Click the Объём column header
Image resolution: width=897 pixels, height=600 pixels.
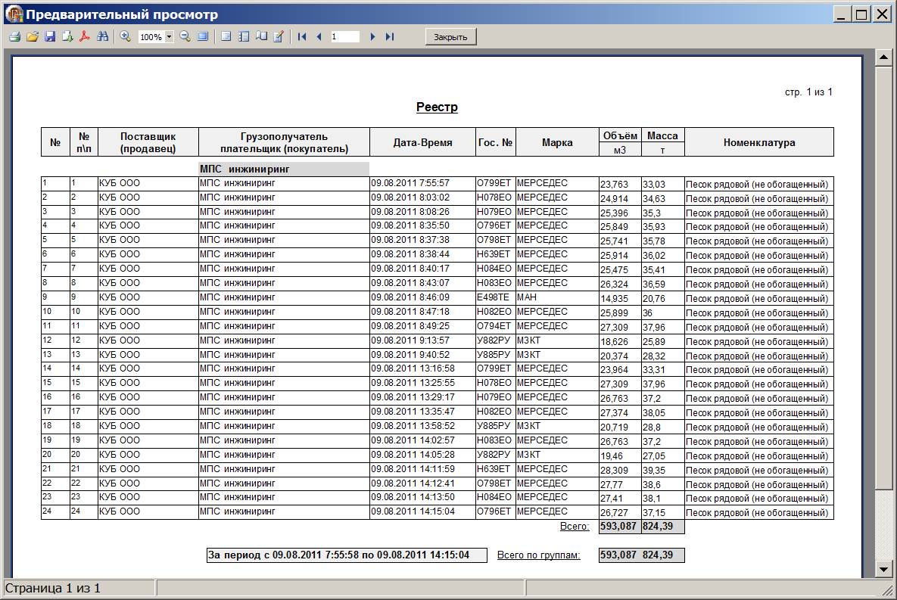click(620, 135)
